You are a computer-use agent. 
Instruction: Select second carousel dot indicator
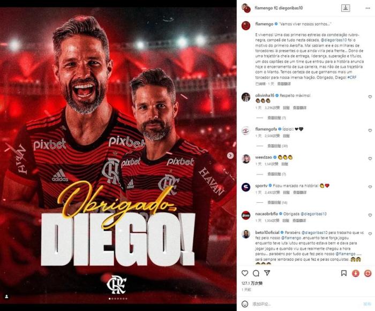pos(112,299)
